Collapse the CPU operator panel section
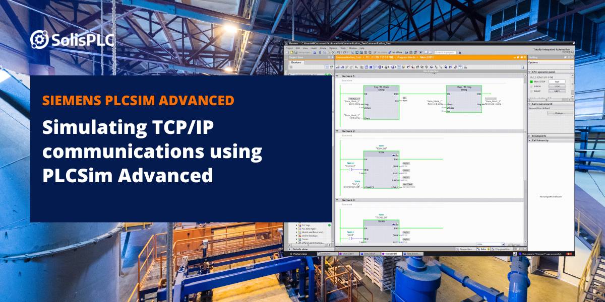Screen dimensions: 605x302 (x=529, y=72)
